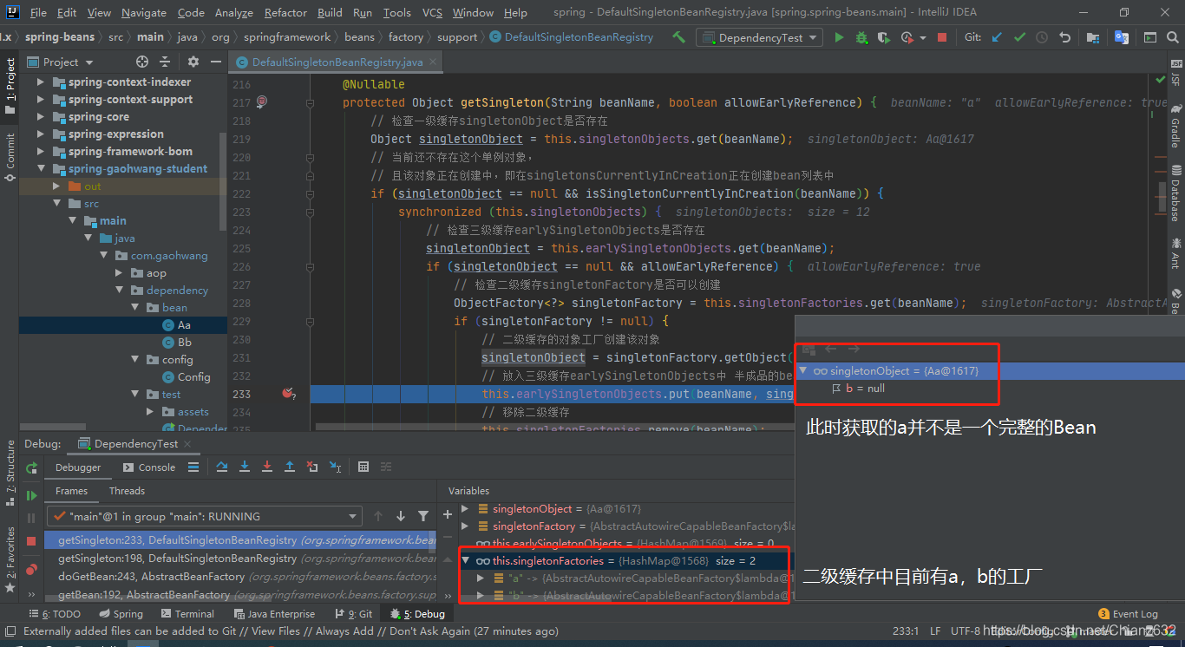
Task: Open the Navigate menu
Action: [144, 12]
